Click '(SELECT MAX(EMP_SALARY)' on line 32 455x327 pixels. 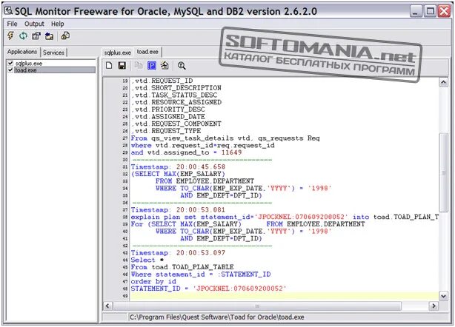coord(178,174)
